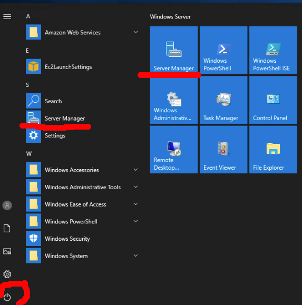302x305 pixels.
Task: Click the Power button icon
Action: point(7,297)
